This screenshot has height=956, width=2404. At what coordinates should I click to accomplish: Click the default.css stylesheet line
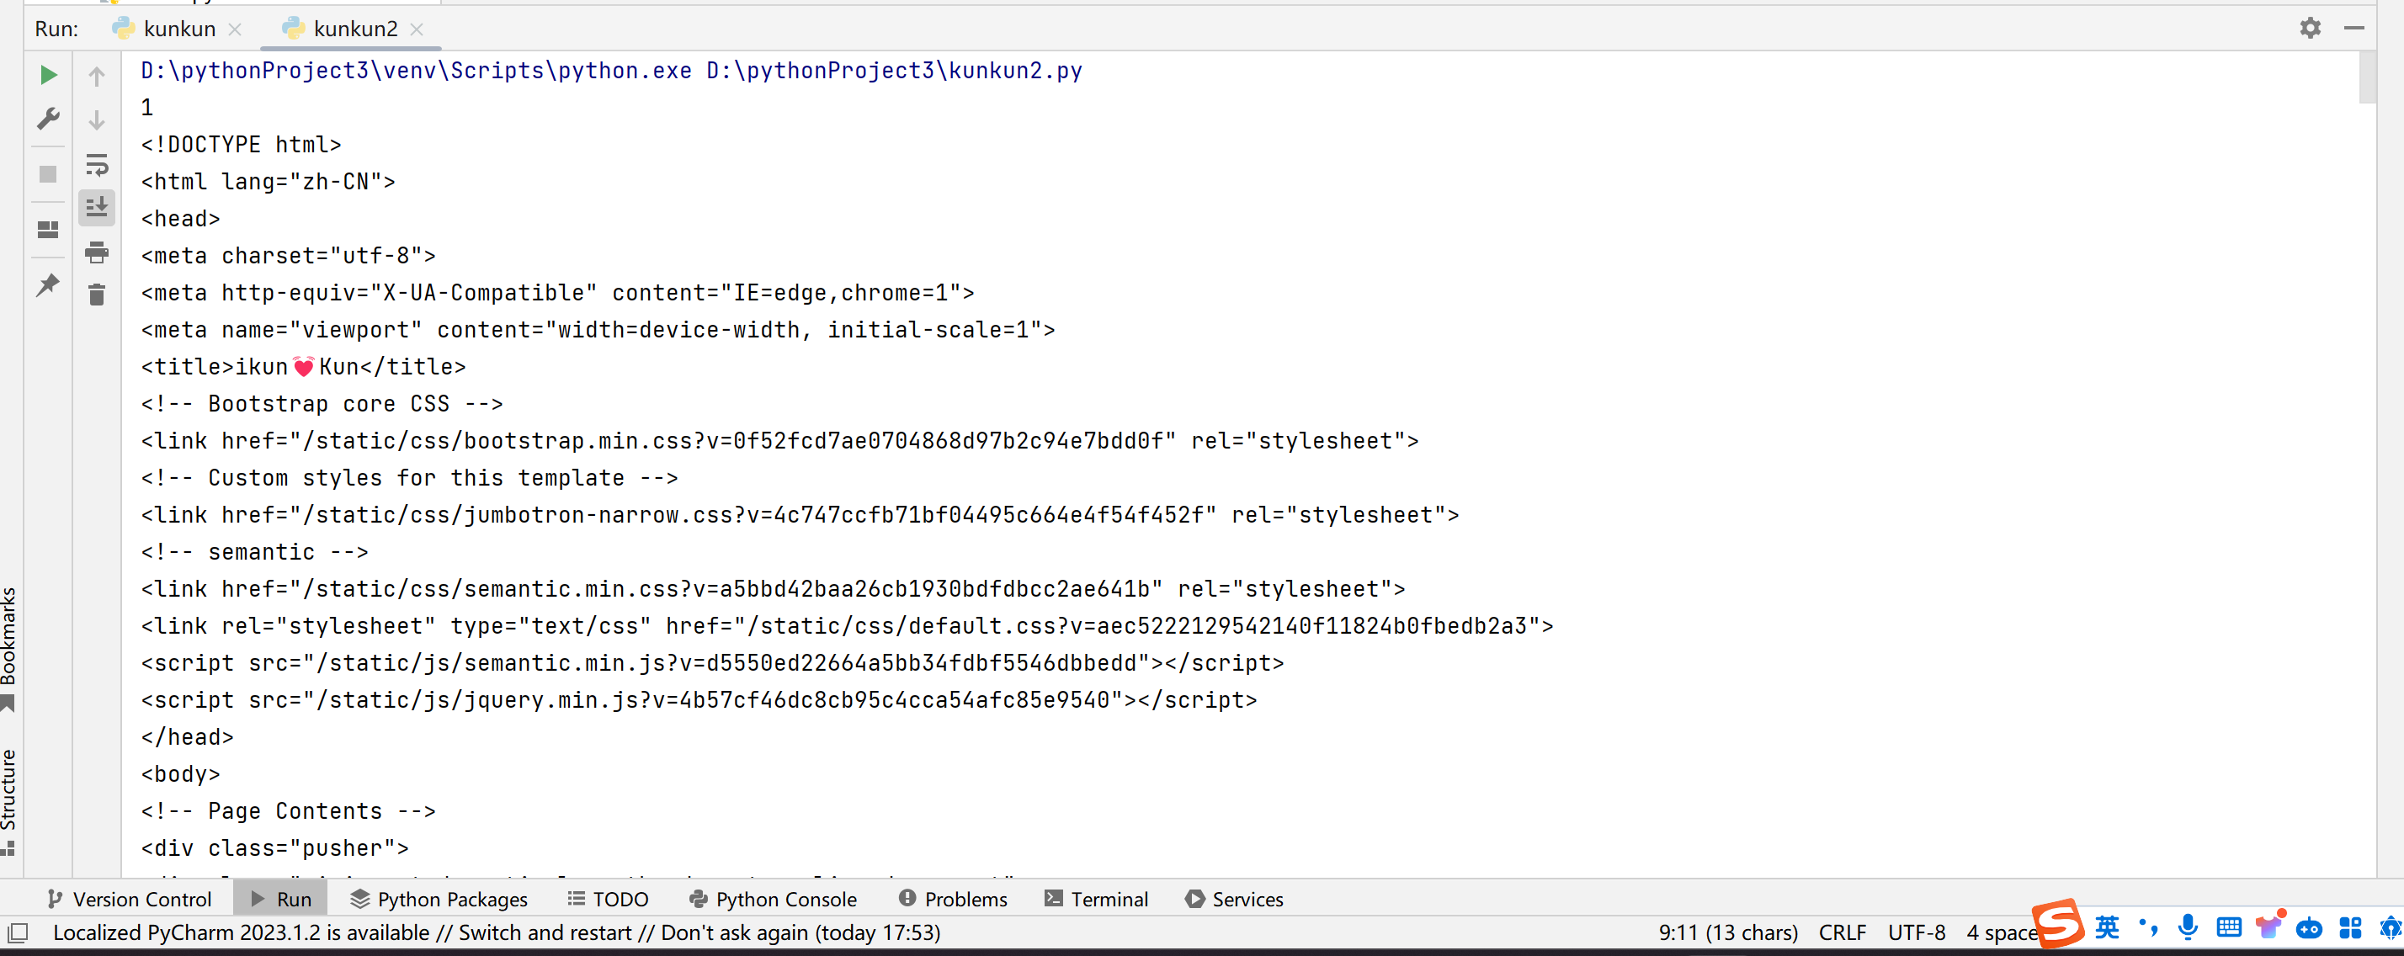click(x=848, y=626)
